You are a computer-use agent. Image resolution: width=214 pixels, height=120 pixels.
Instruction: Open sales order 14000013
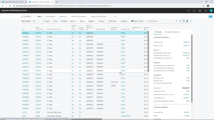25,71
